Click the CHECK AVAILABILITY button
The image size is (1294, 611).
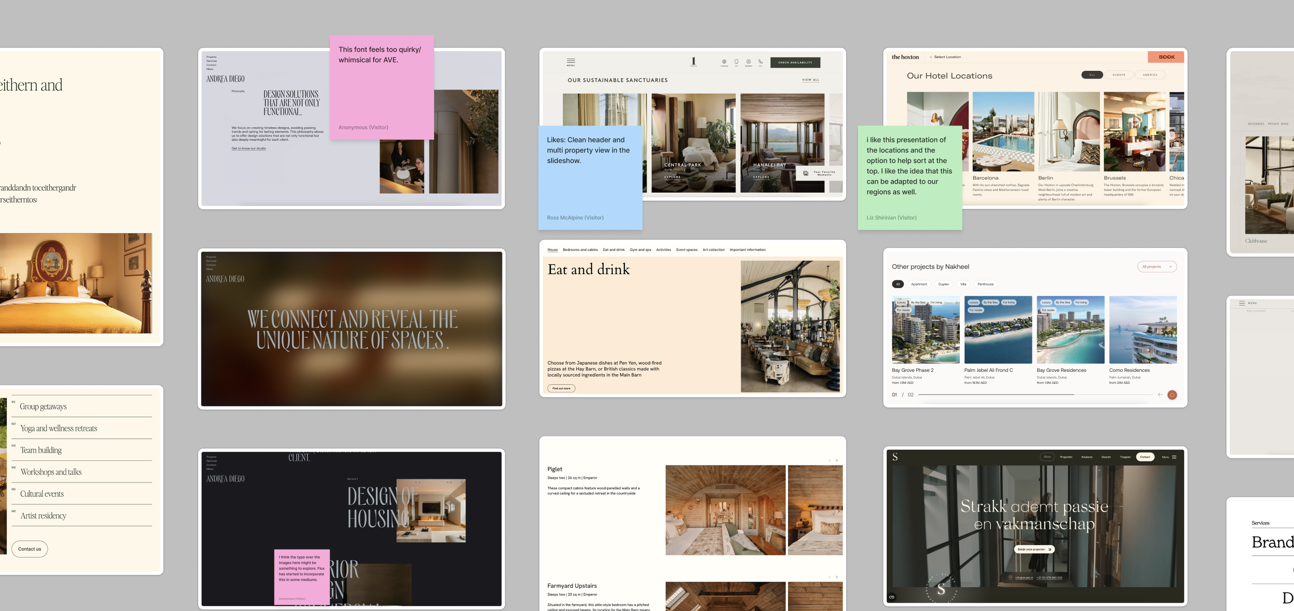795,63
